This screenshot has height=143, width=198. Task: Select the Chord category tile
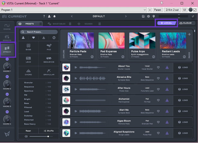(x=28, y=72)
